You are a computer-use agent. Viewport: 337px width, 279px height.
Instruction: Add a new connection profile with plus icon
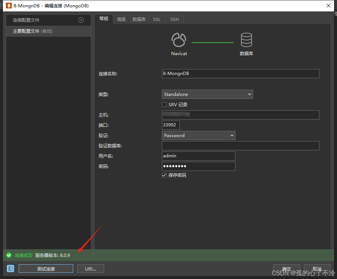81,20
